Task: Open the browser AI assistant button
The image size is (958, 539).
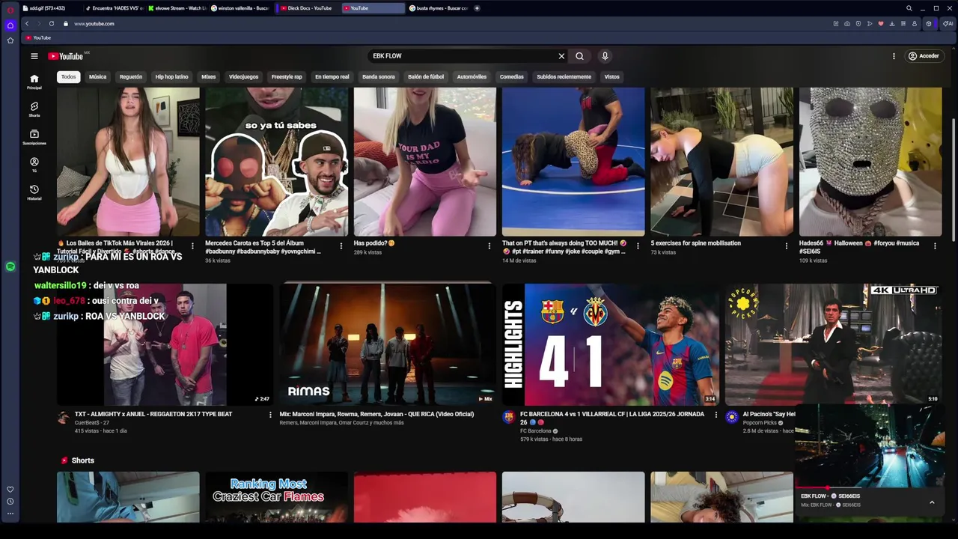Action: (x=948, y=24)
